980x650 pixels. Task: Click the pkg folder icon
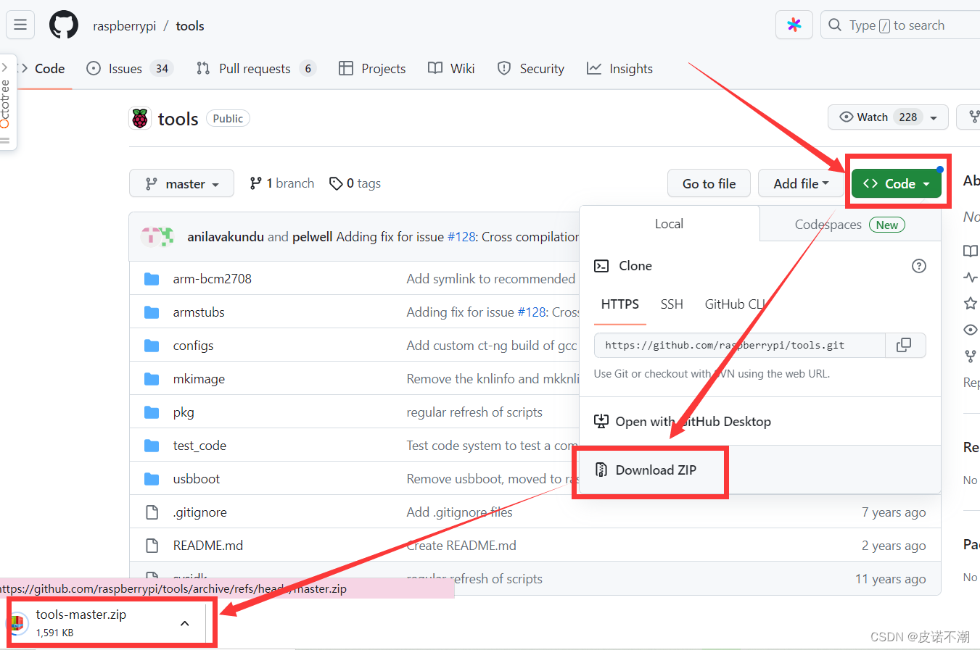152,412
